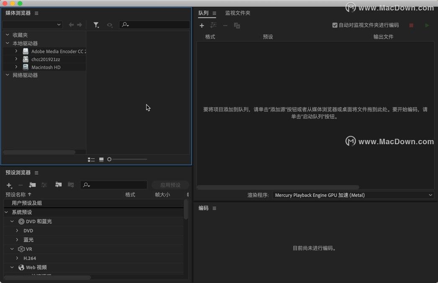This screenshot has width=438, height=283.
Task: Click the Remove minus icon in Queue panel
Action: [224, 25]
